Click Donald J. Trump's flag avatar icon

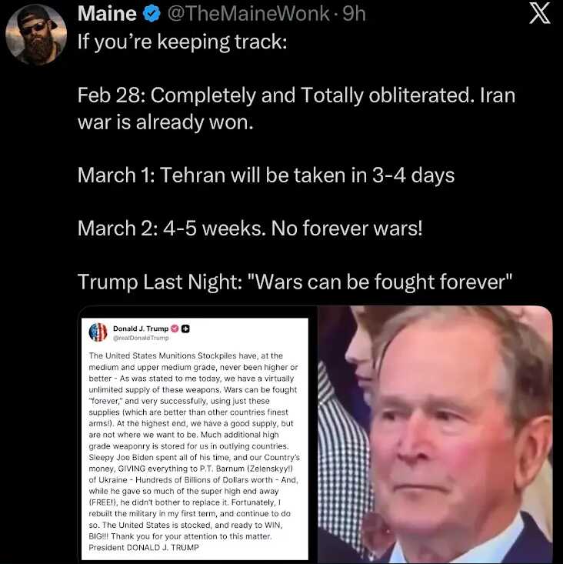pyautogui.click(x=98, y=332)
